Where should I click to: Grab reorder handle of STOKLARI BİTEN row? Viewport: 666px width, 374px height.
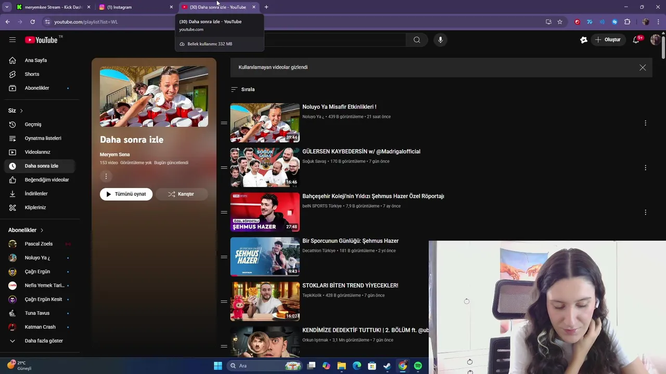pos(224,301)
